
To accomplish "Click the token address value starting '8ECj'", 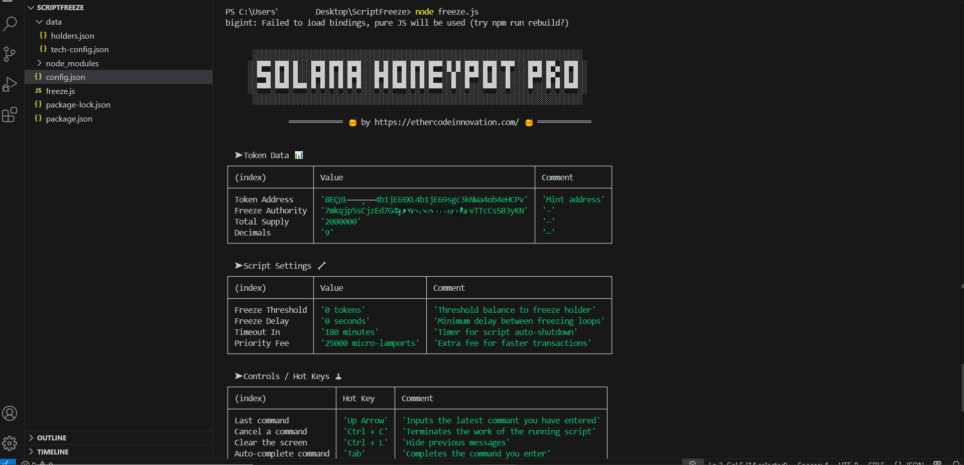I will coord(424,199).
